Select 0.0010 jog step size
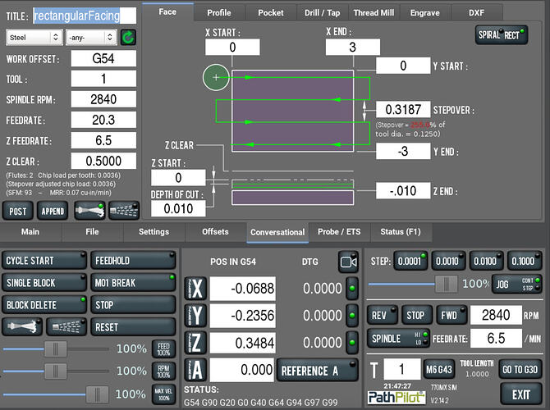The height and width of the screenshot is (410, 550). pos(448,261)
